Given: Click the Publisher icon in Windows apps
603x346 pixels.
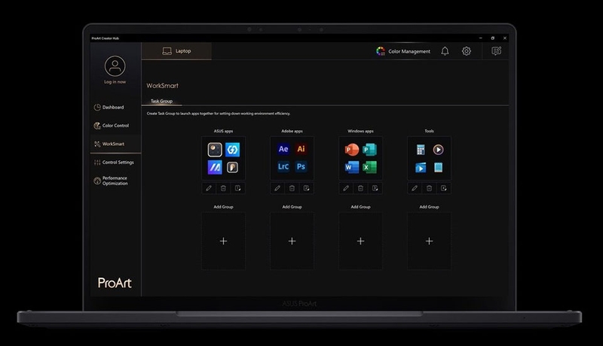Looking at the screenshot, I should pyautogui.click(x=369, y=150).
